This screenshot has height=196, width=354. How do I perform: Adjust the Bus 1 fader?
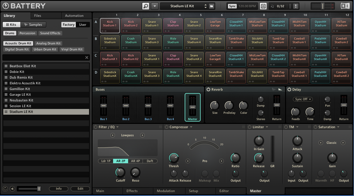103,106
